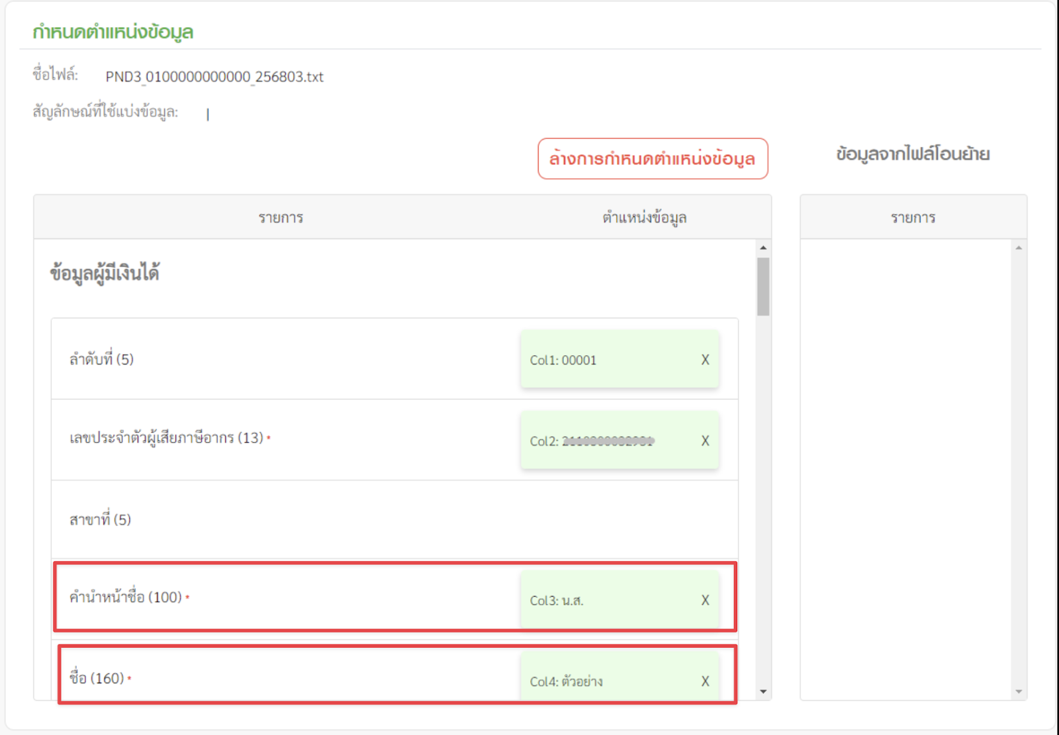Click the ล้างการกำหนดตำแหน่งข้อมูล button

[652, 159]
